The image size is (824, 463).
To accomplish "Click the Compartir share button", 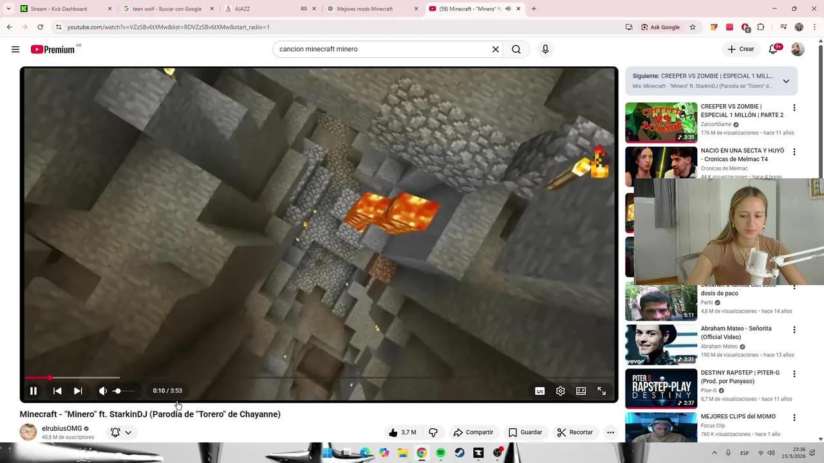I will click(x=473, y=432).
